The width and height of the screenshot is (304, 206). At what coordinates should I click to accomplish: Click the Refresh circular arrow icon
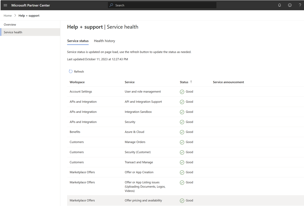pos(71,72)
